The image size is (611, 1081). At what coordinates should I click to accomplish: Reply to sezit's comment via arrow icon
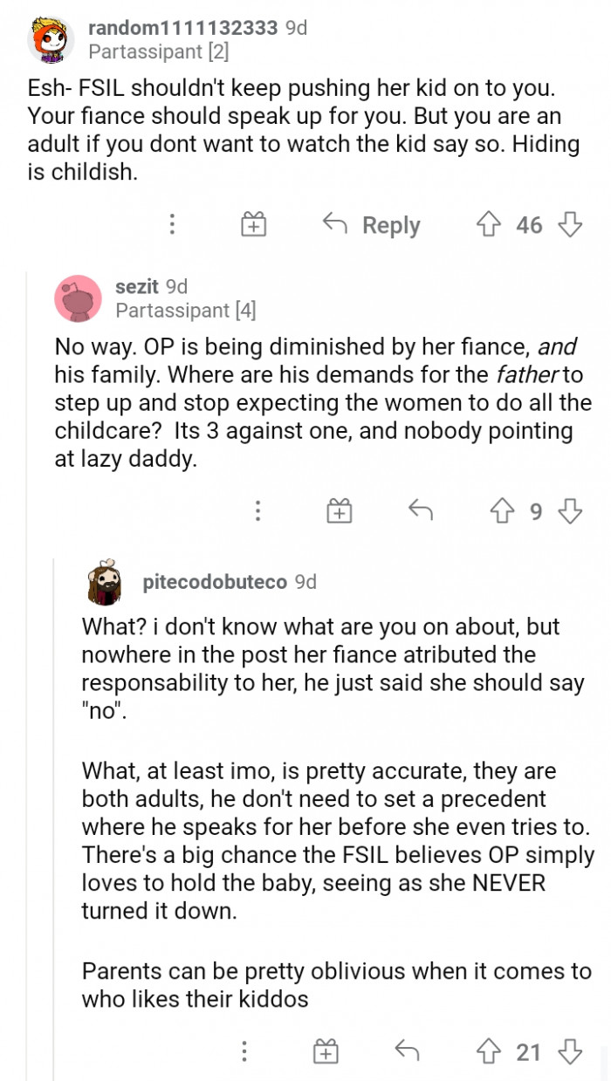point(421,510)
